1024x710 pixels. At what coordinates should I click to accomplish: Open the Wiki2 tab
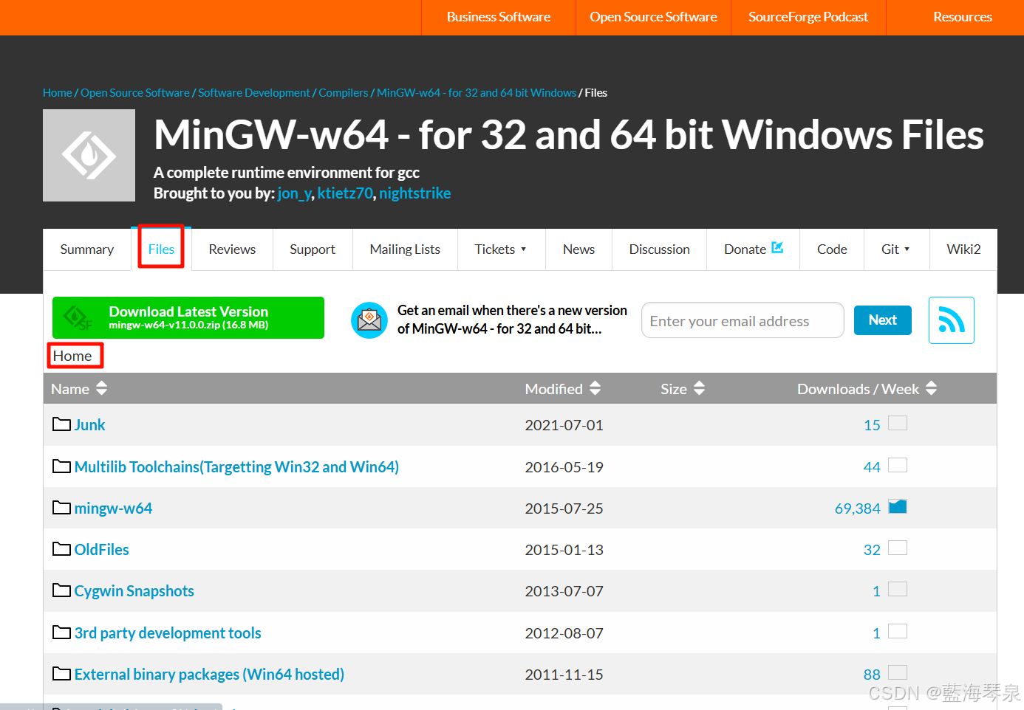point(963,249)
